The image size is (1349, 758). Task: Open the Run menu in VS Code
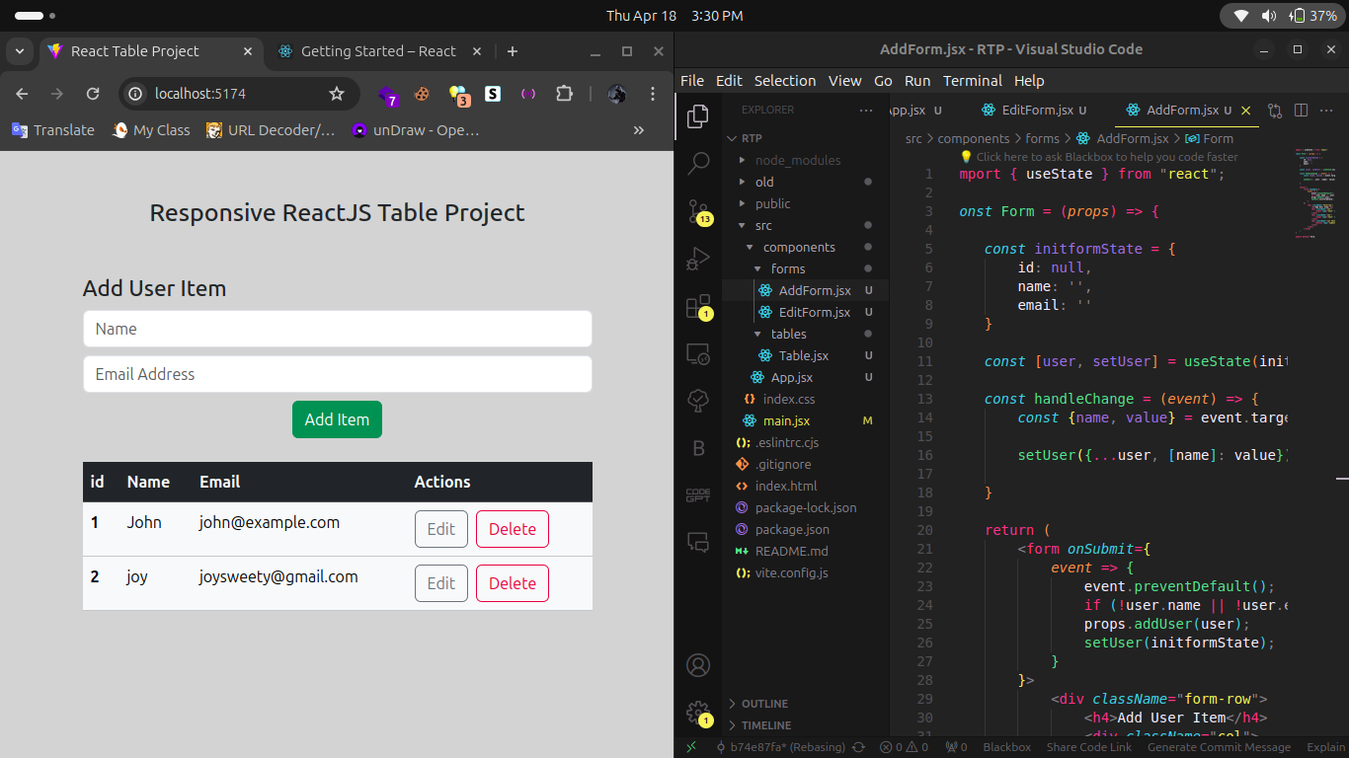coord(917,81)
